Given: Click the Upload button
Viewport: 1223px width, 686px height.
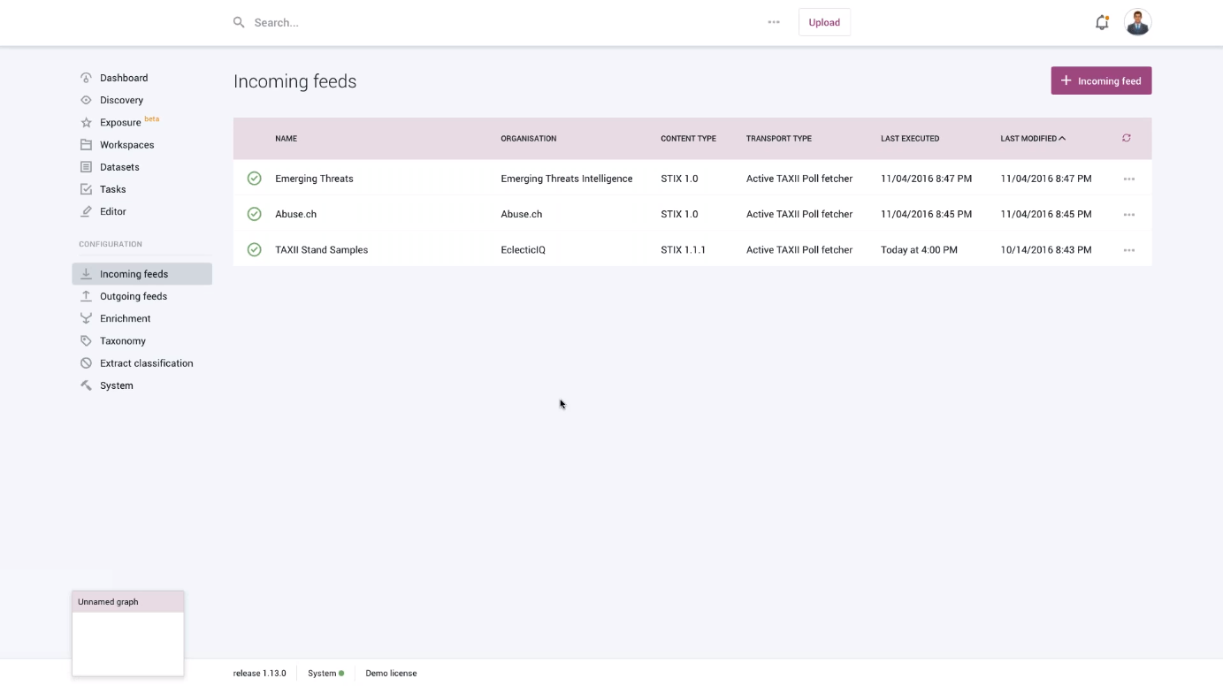Looking at the screenshot, I should [x=824, y=22].
